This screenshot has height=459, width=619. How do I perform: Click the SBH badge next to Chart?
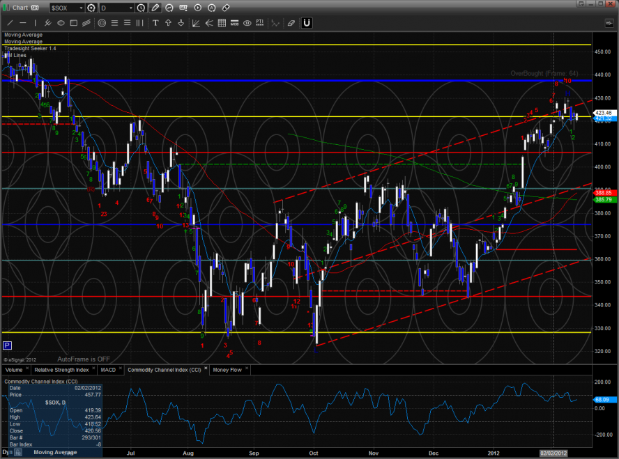[35, 8]
